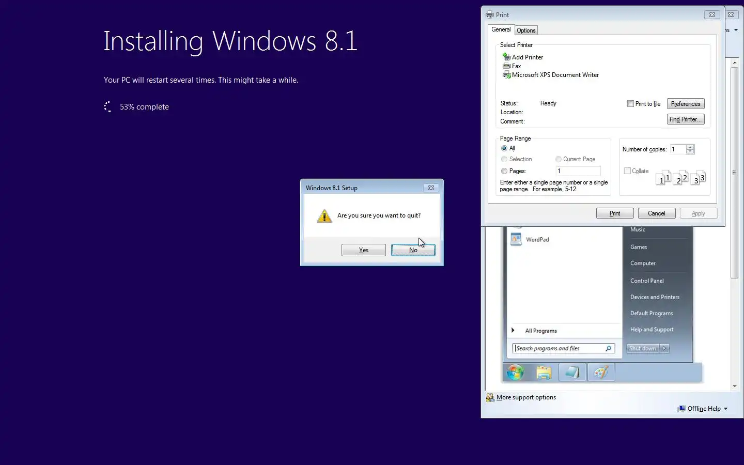Switch to the Options tab
The image size is (744, 465).
(526, 30)
